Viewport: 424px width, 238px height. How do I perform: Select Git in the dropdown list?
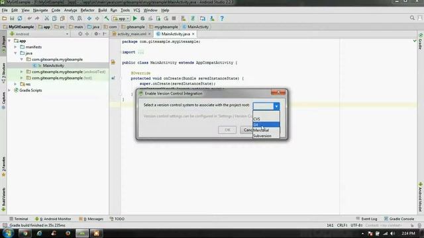[266, 124]
